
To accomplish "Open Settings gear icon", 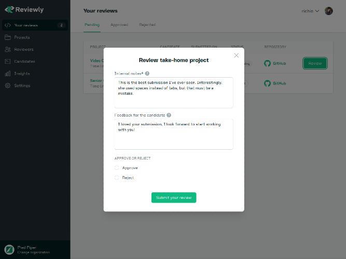I will pyautogui.click(x=8, y=85).
